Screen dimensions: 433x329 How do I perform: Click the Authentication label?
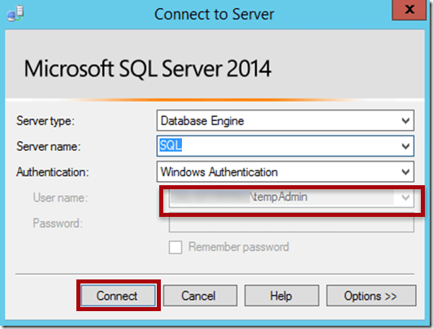click(53, 172)
